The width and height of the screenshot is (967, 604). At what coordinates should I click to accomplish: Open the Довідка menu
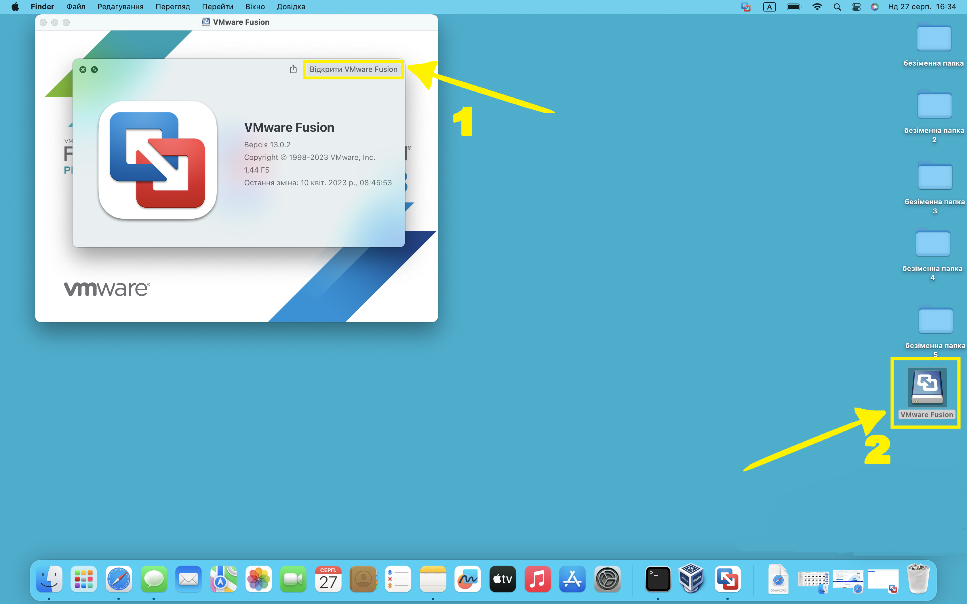(x=290, y=7)
